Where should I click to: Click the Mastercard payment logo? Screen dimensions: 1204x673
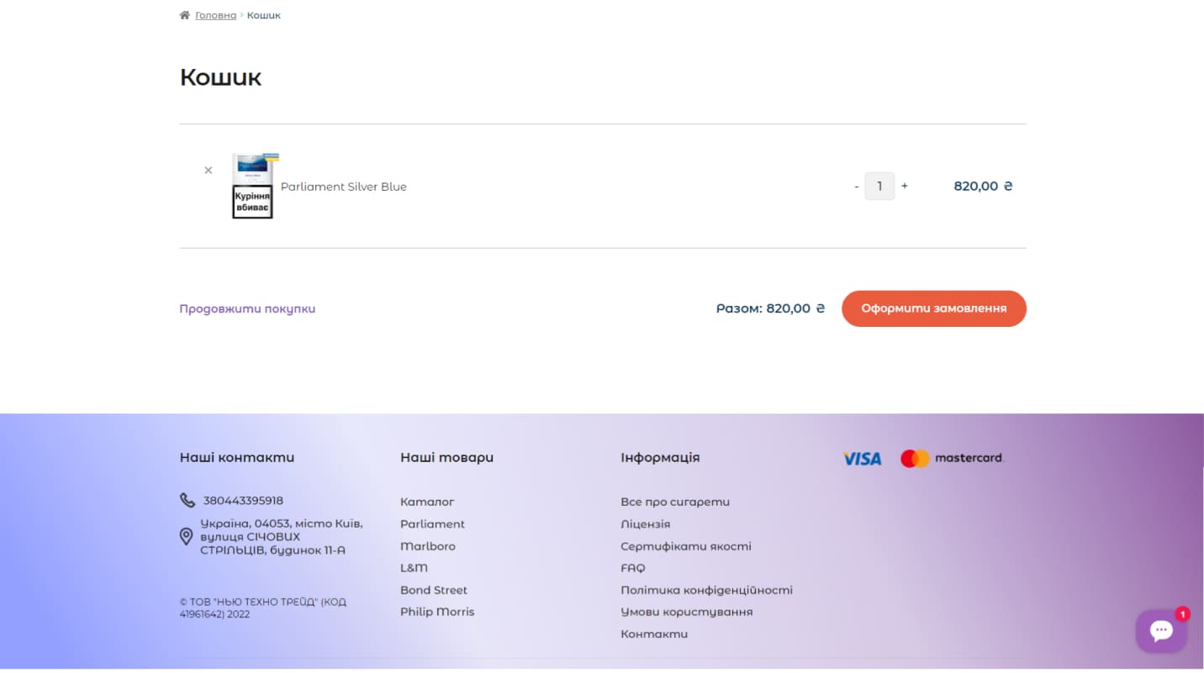pos(952,459)
